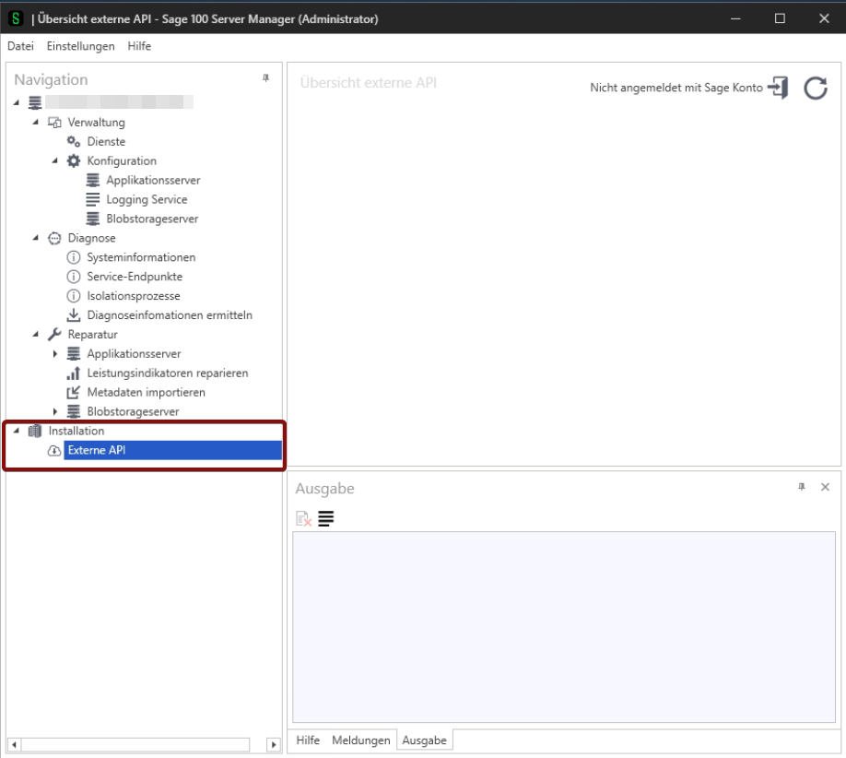Click the Verwaltung node icon
This screenshot has height=758, width=846.
[54, 123]
